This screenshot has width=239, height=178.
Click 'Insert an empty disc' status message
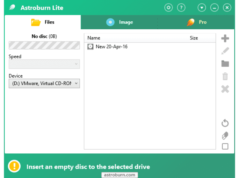88,167
